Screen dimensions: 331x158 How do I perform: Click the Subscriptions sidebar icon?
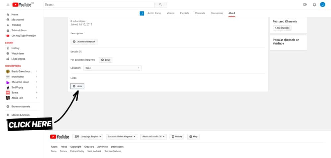click(x=8, y=30)
